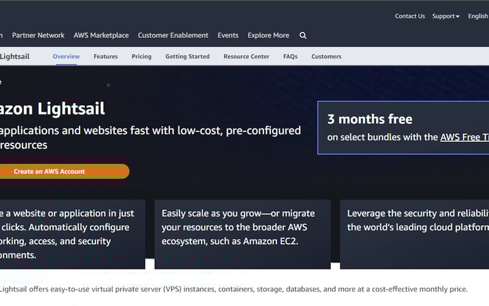Open the AWS Marketplace menu
The width and height of the screenshot is (489, 306).
tap(101, 35)
